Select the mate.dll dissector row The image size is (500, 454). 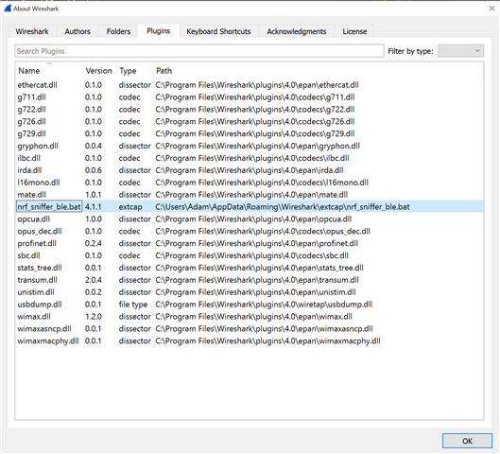pos(250,195)
